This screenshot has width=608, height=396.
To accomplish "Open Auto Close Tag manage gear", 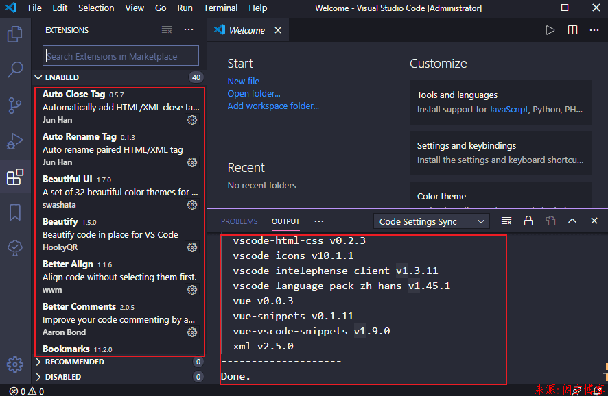I will click(x=192, y=120).
